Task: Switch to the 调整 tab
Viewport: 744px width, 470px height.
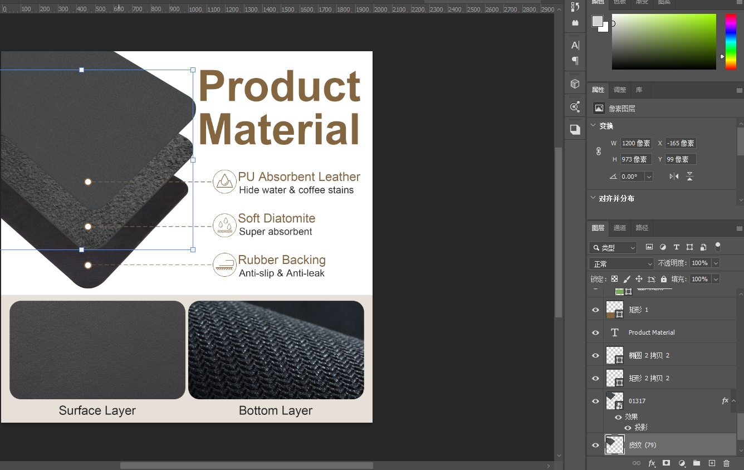Action: [x=620, y=90]
